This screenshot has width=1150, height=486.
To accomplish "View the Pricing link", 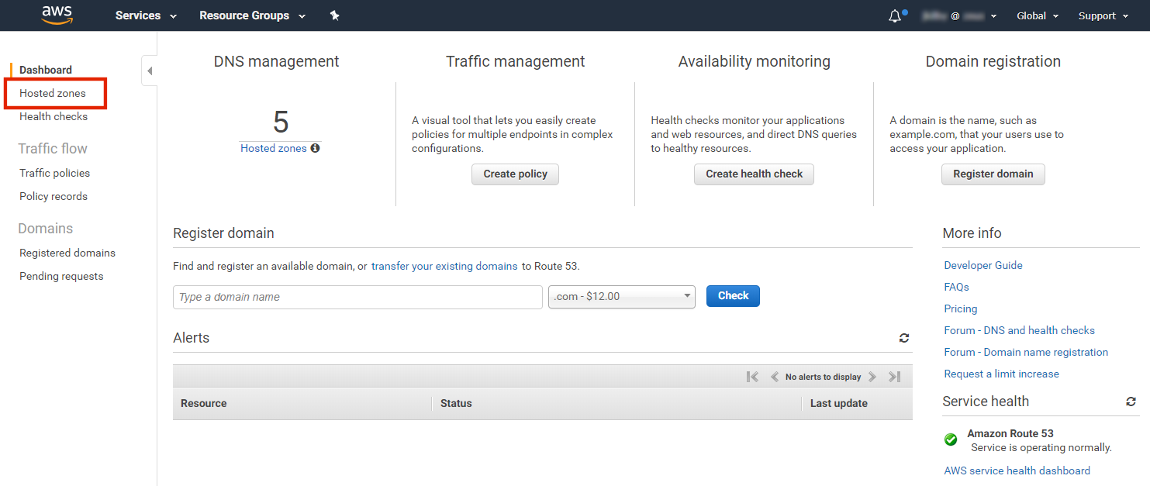I will click(x=961, y=308).
